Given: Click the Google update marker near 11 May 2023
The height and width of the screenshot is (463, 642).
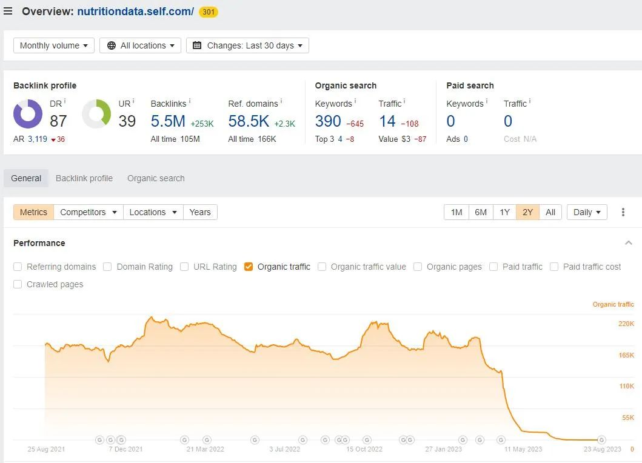Looking at the screenshot, I should pos(501,439).
